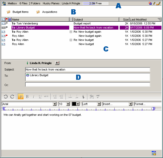The height and width of the screenshot is (158, 163).
Task: Open the font size 10 dropdown
Action: [68, 104]
